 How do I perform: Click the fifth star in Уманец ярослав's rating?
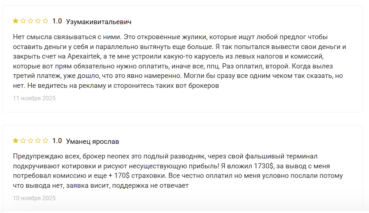point(45,141)
